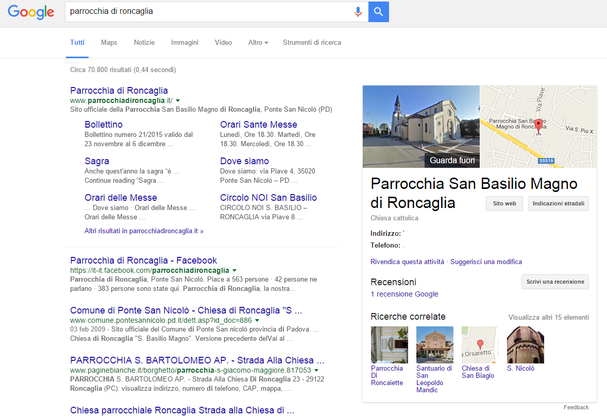Open the Notizie tab
This screenshot has width=607, height=417.
tap(144, 43)
